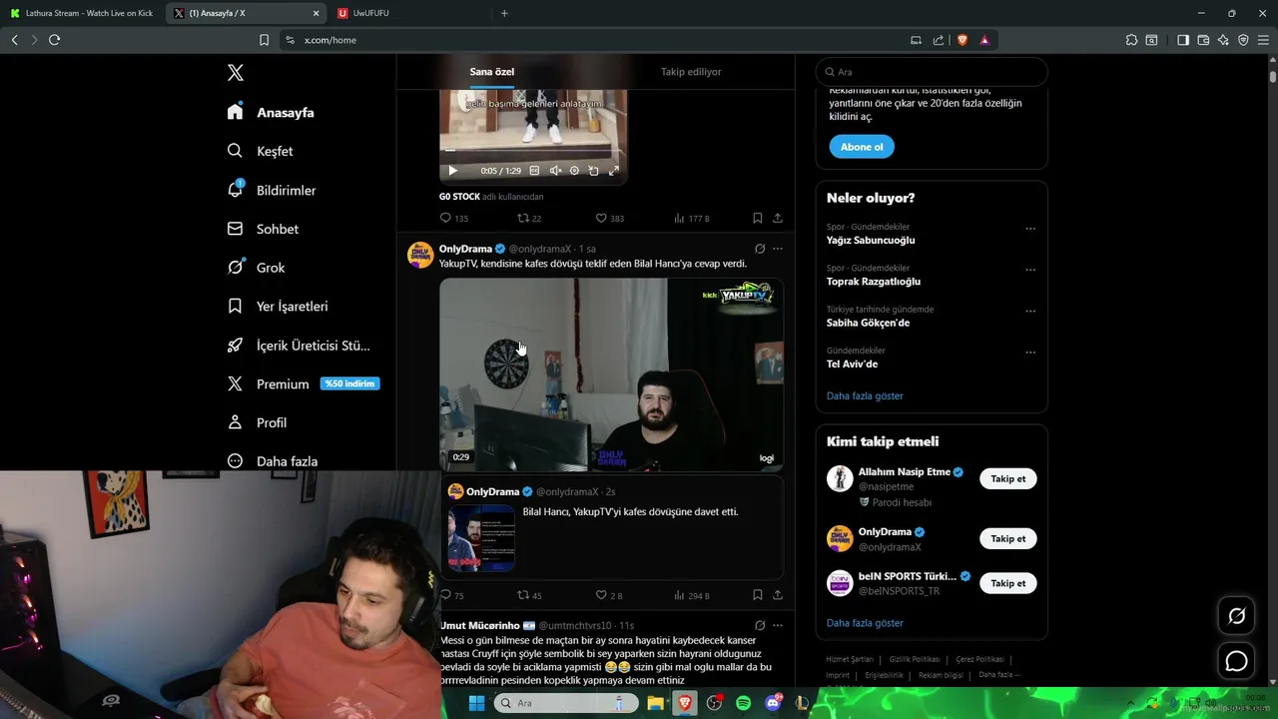Click Grok icon on OnlyDrama post
Screen dimensions: 1278x719
point(760,249)
